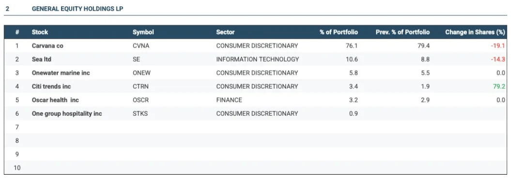Screen dimensions: 511x180
Task: Select Onewater marine inc row name
Action: click(x=61, y=73)
